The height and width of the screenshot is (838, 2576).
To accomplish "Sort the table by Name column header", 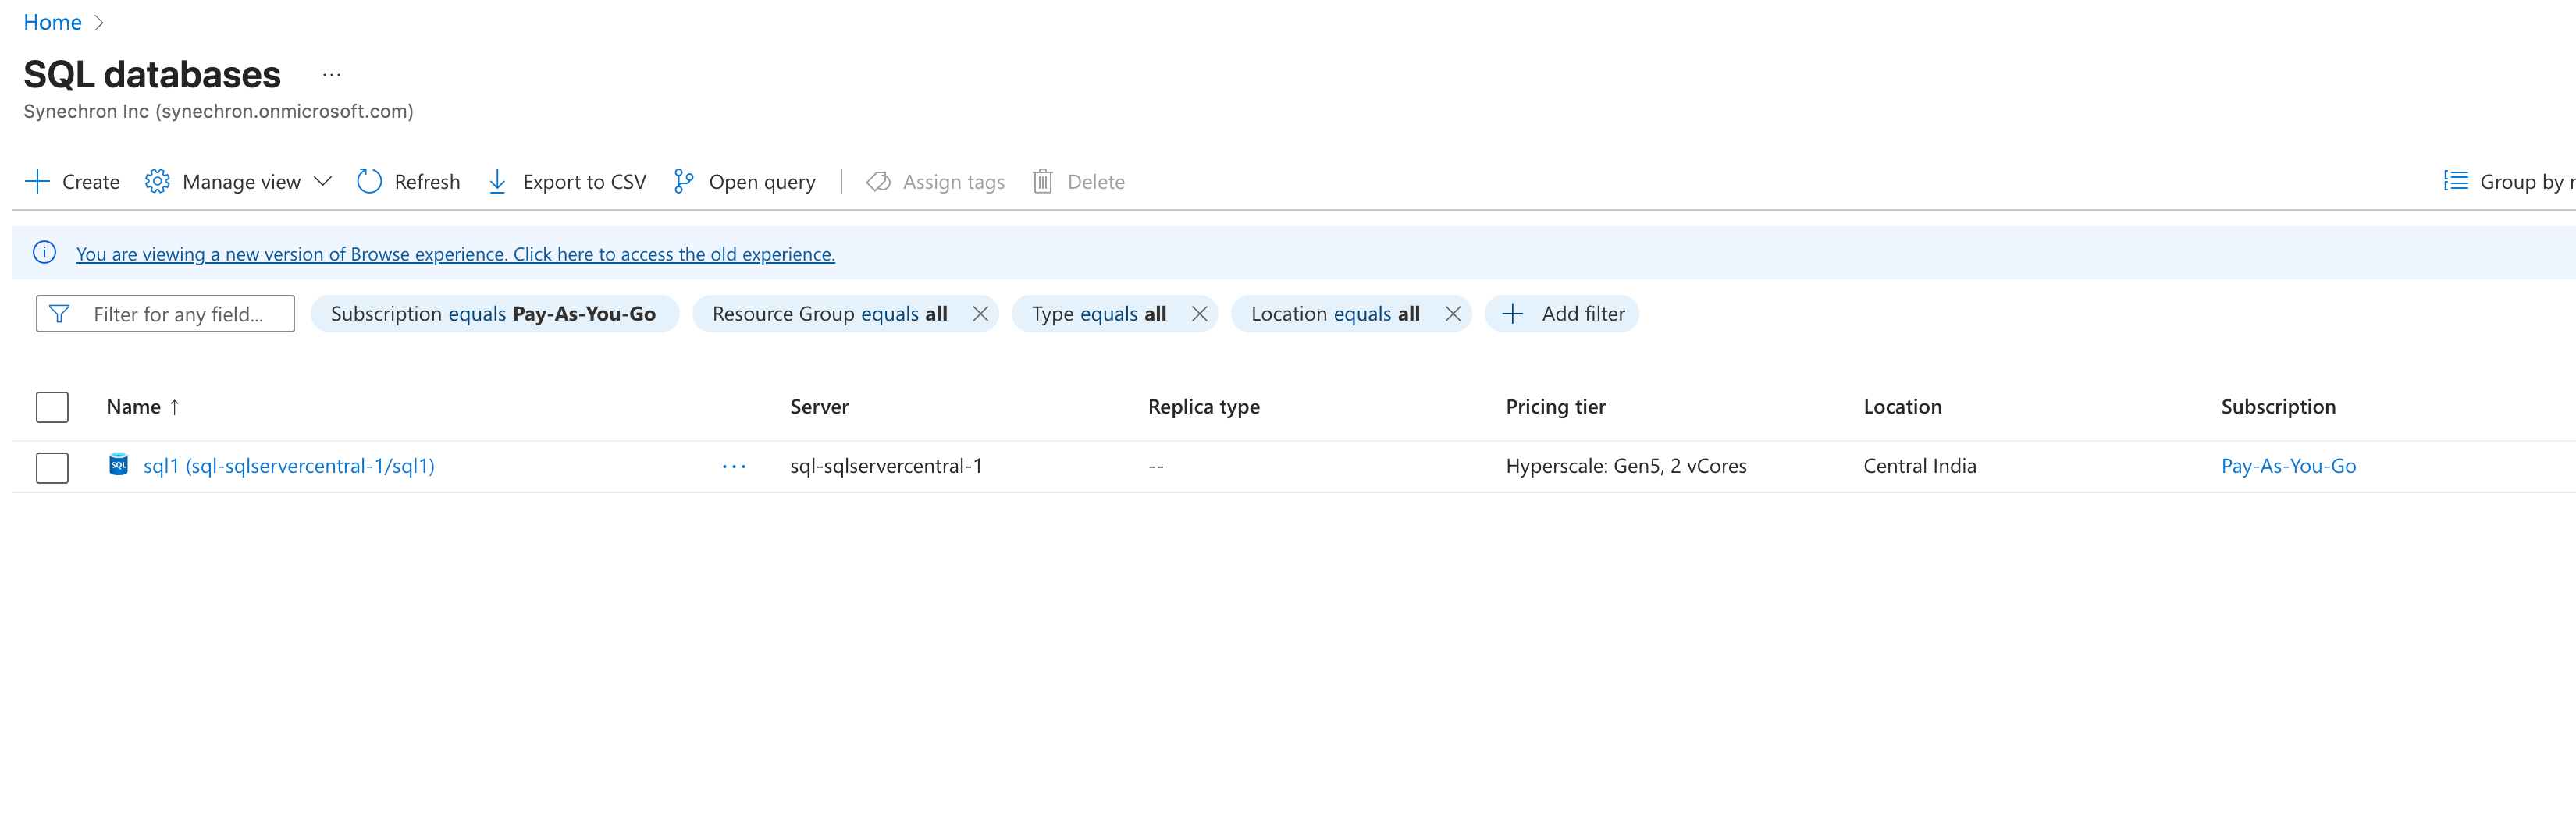I will pos(134,407).
